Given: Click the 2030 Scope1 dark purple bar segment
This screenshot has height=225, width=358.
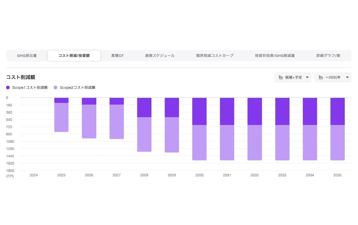Looking at the screenshot, I should pyautogui.click(x=199, y=111).
